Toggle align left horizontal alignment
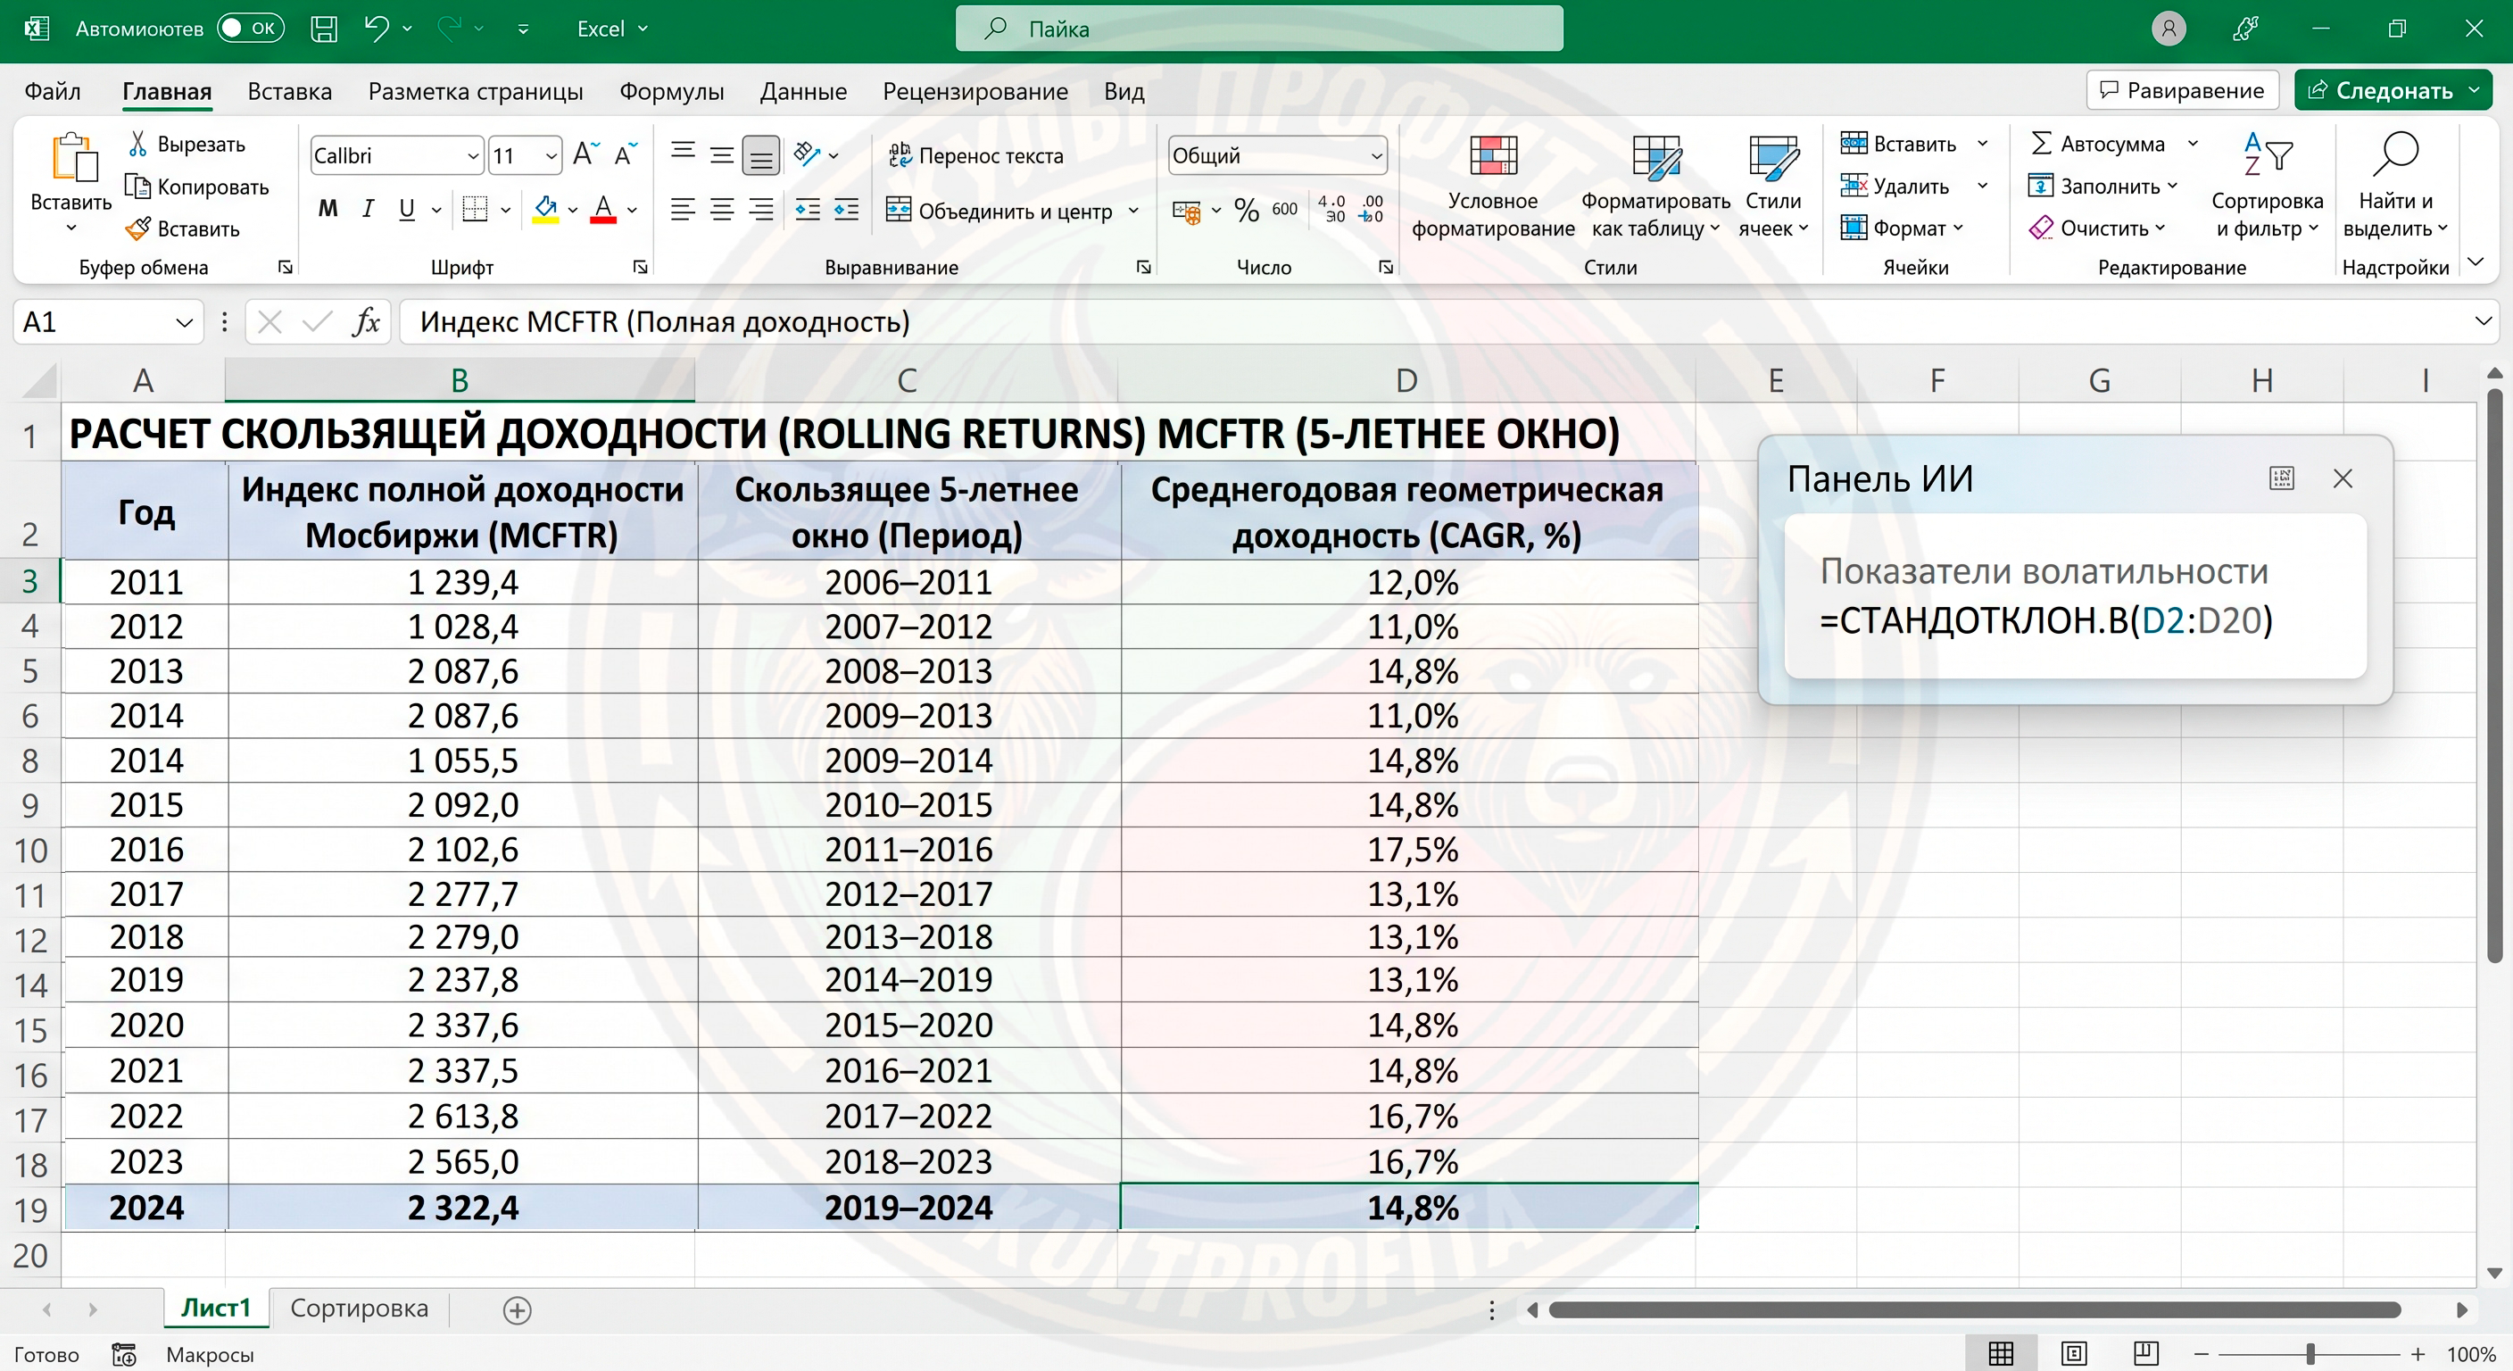 pyautogui.click(x=683, y=209)
